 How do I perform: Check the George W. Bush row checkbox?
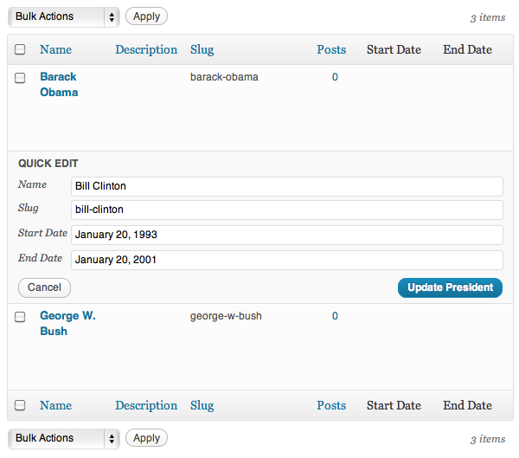(x=21, y=317)
